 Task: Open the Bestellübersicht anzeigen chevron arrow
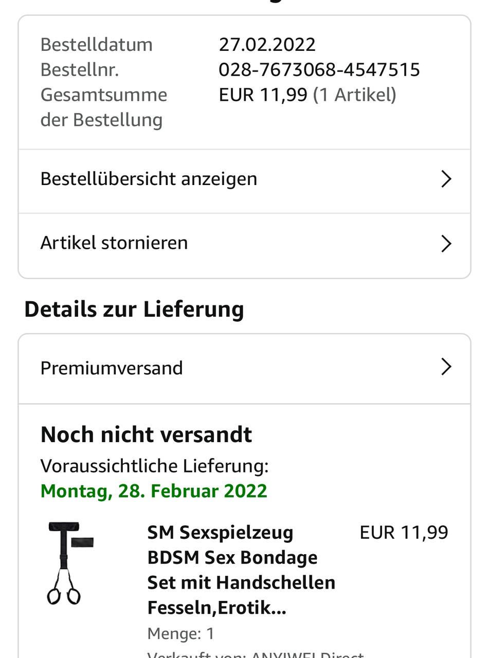click(446, 179)
